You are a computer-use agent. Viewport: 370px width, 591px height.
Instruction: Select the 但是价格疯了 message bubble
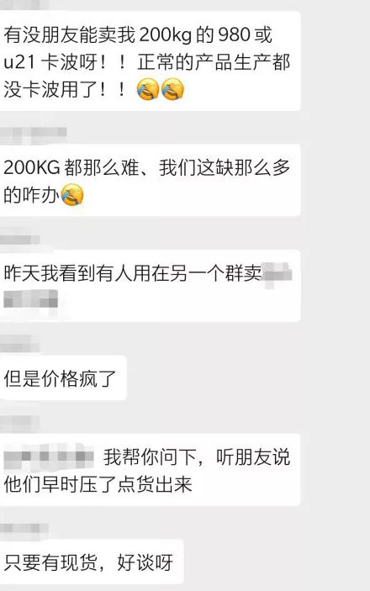point(63,377)
